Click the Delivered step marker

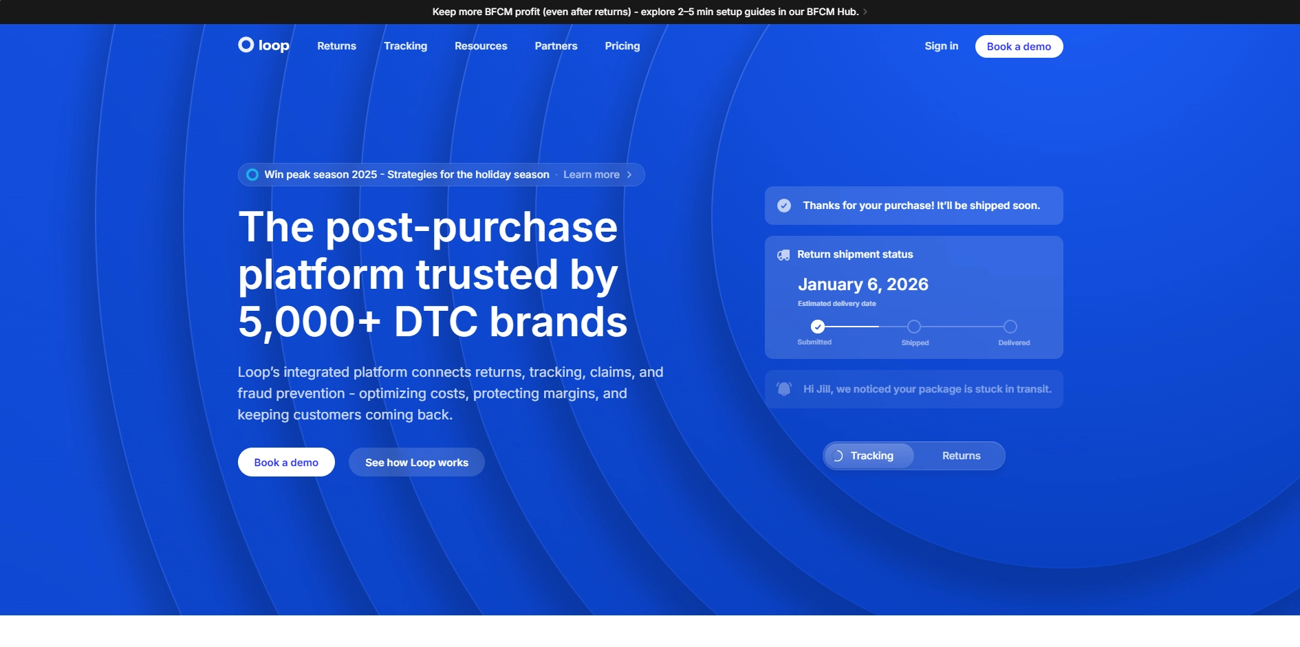point(1010,327)
